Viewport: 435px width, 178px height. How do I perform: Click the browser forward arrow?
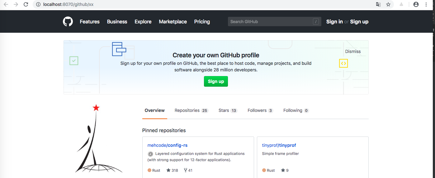click(16, 4)
